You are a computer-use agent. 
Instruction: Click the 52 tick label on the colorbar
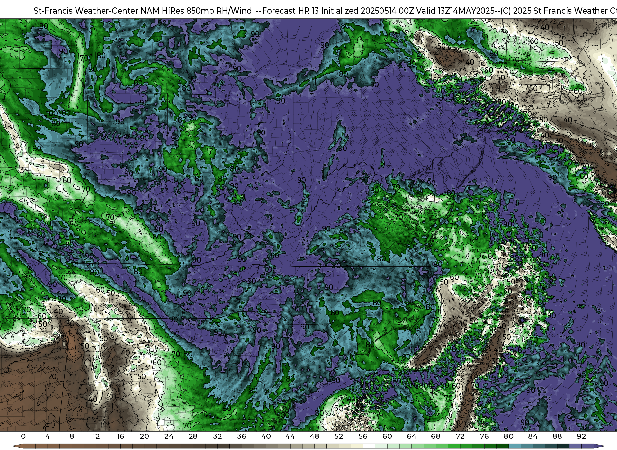pos(339,436)
